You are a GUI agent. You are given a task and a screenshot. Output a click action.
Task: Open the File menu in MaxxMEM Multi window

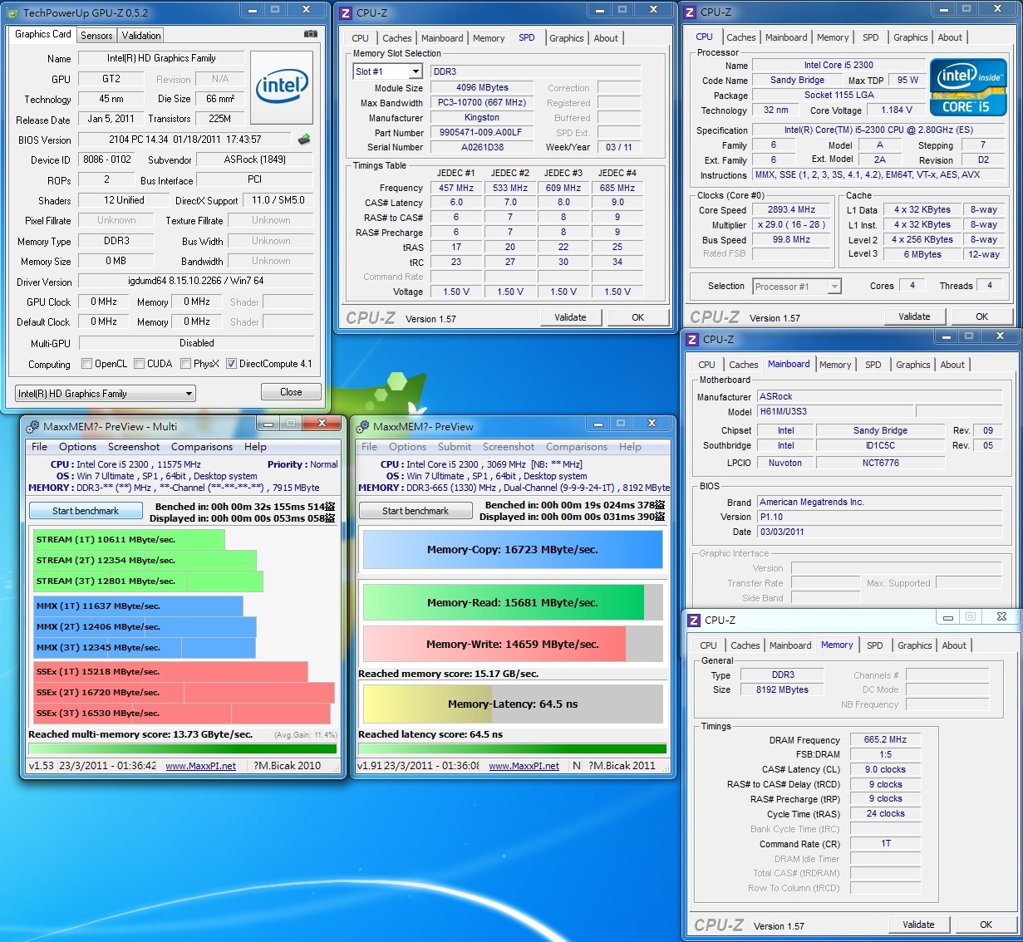39,447
